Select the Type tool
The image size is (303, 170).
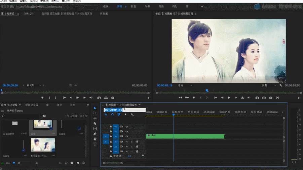(x=95, y=144)
